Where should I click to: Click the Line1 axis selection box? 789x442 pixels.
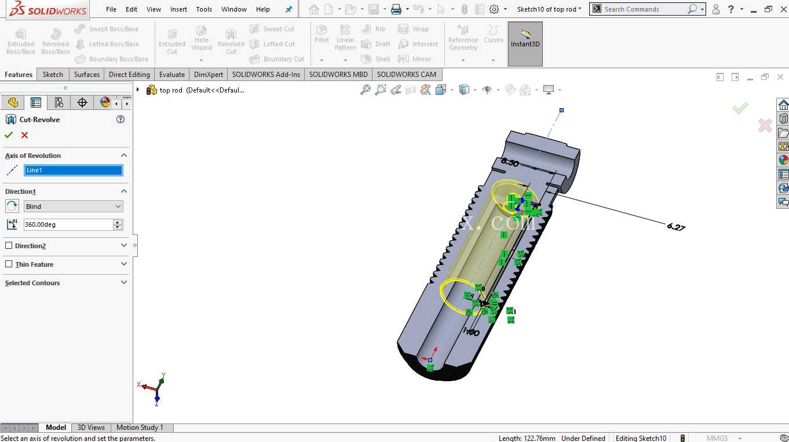click(x=73, y=170)
